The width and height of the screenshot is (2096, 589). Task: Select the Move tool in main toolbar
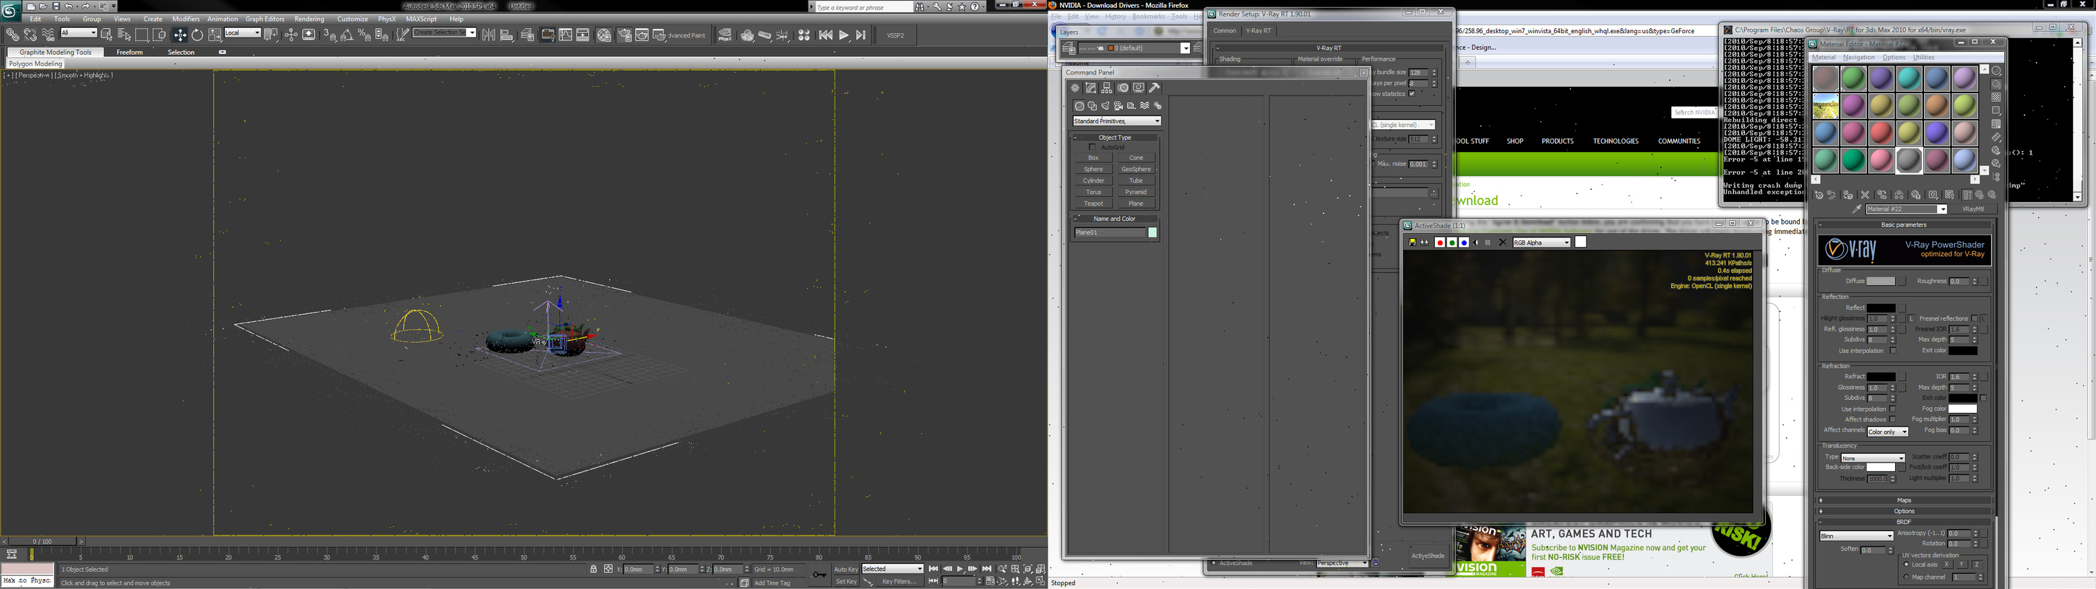(180, 35)
